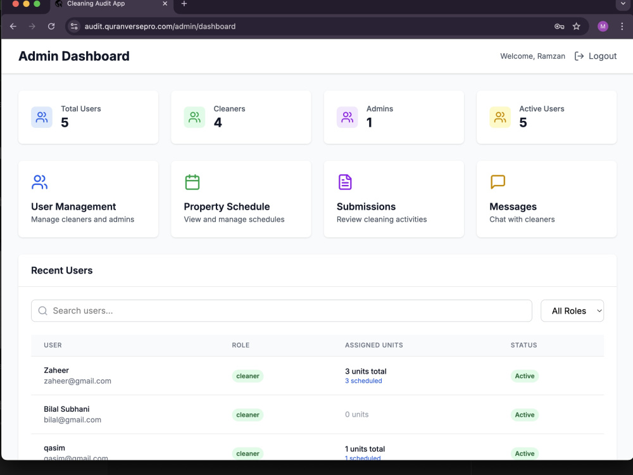Image resolution: width=633 pixels, height=475 pixels.
Task: Open Property Schedule card title
Action: coord(227,206)
